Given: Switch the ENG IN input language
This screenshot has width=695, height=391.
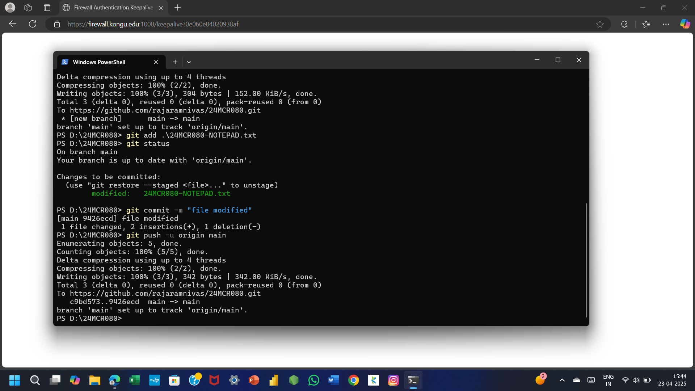Looking at the screenshot, I should (608, 380).
